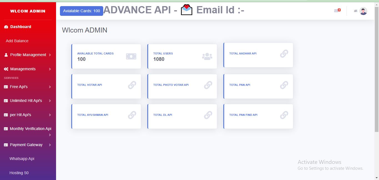
Task: Click the users group icon on Total Users
Action: click(x=207, y=56)
